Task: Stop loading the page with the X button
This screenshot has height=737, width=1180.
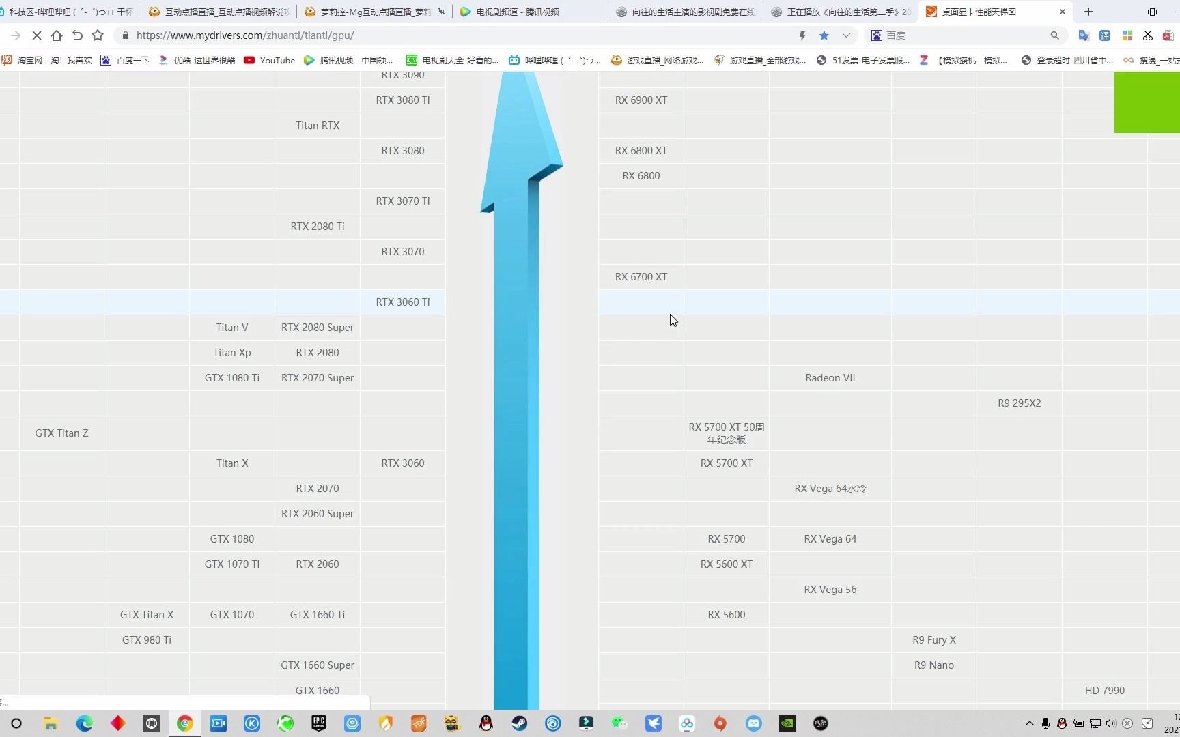Action: [x=37, y=35]
